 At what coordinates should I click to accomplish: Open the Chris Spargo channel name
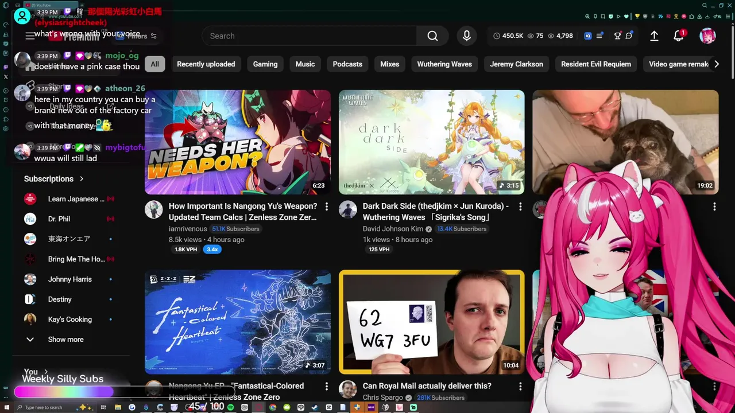pos(384,398)
